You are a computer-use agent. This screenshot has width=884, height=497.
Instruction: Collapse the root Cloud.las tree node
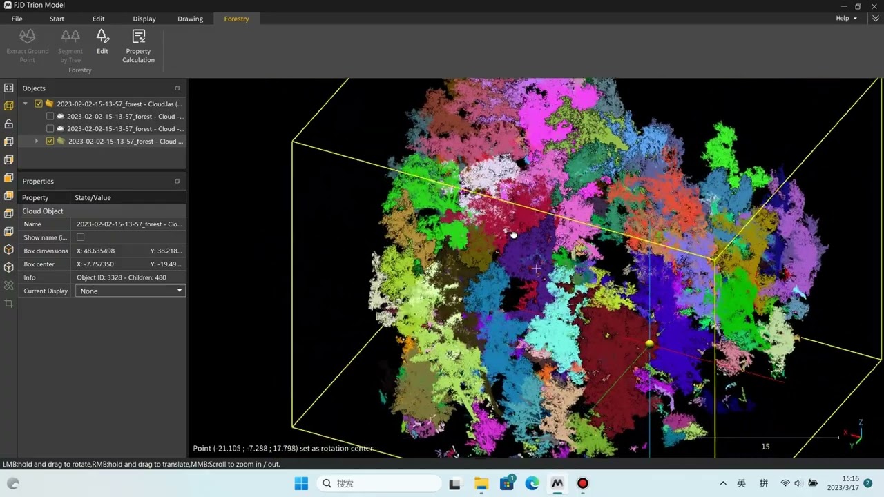26,104
